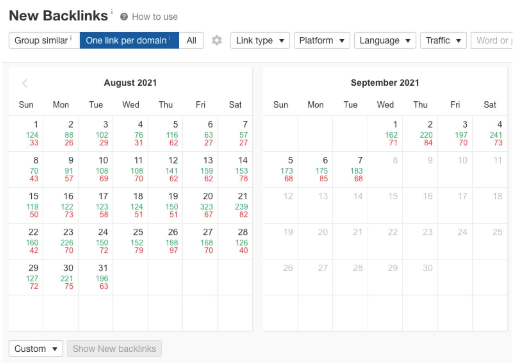Viewport: 517px width, 364px height.
Task: Click the info marker beside New Backlinks title
Action: coord(112,11)
